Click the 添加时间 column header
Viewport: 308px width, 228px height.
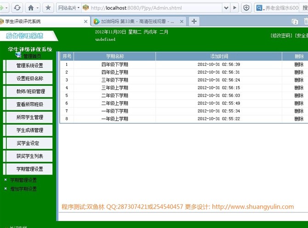219,56
